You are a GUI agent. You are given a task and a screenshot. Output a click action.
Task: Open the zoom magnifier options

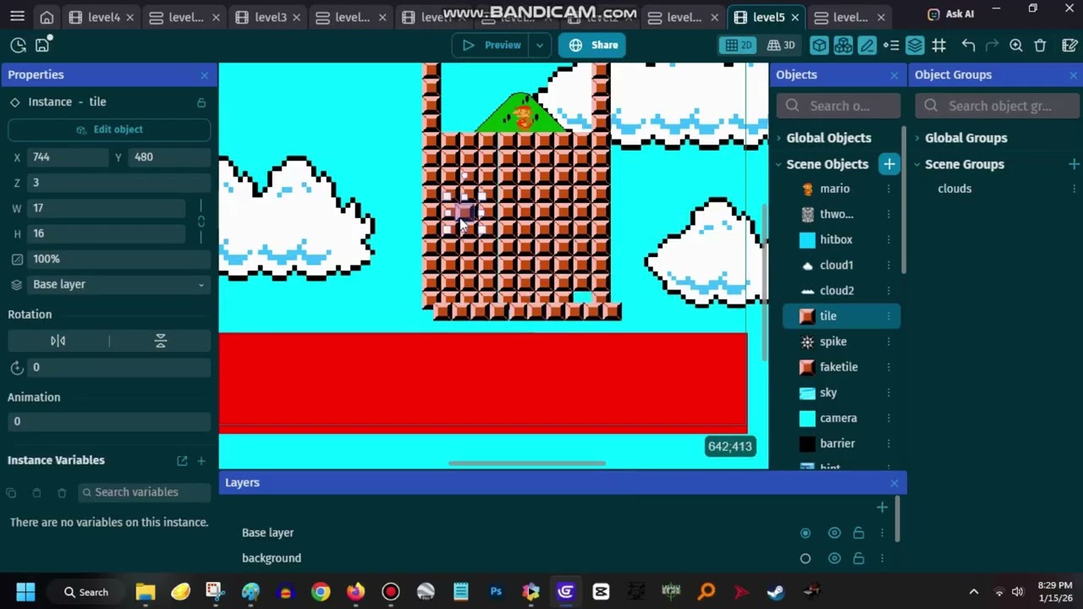tap(1016, 46)
